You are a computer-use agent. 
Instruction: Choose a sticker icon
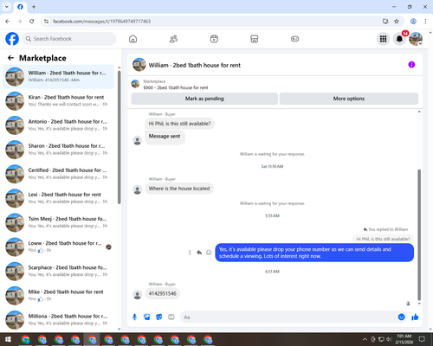click(159, 317)
